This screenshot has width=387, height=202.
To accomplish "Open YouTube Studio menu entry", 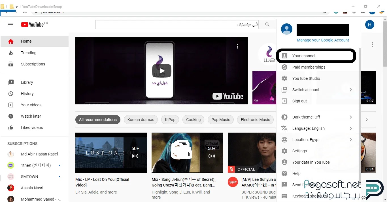I will [x=318, y=78].
